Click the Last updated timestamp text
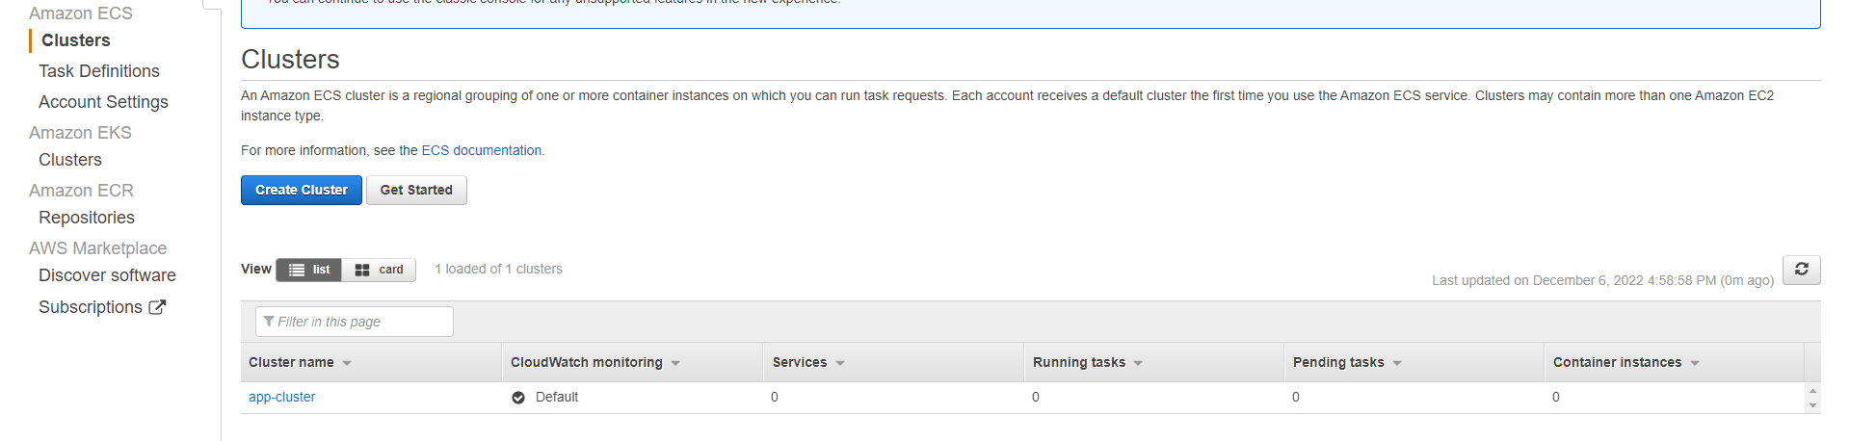 [1602, 280]
